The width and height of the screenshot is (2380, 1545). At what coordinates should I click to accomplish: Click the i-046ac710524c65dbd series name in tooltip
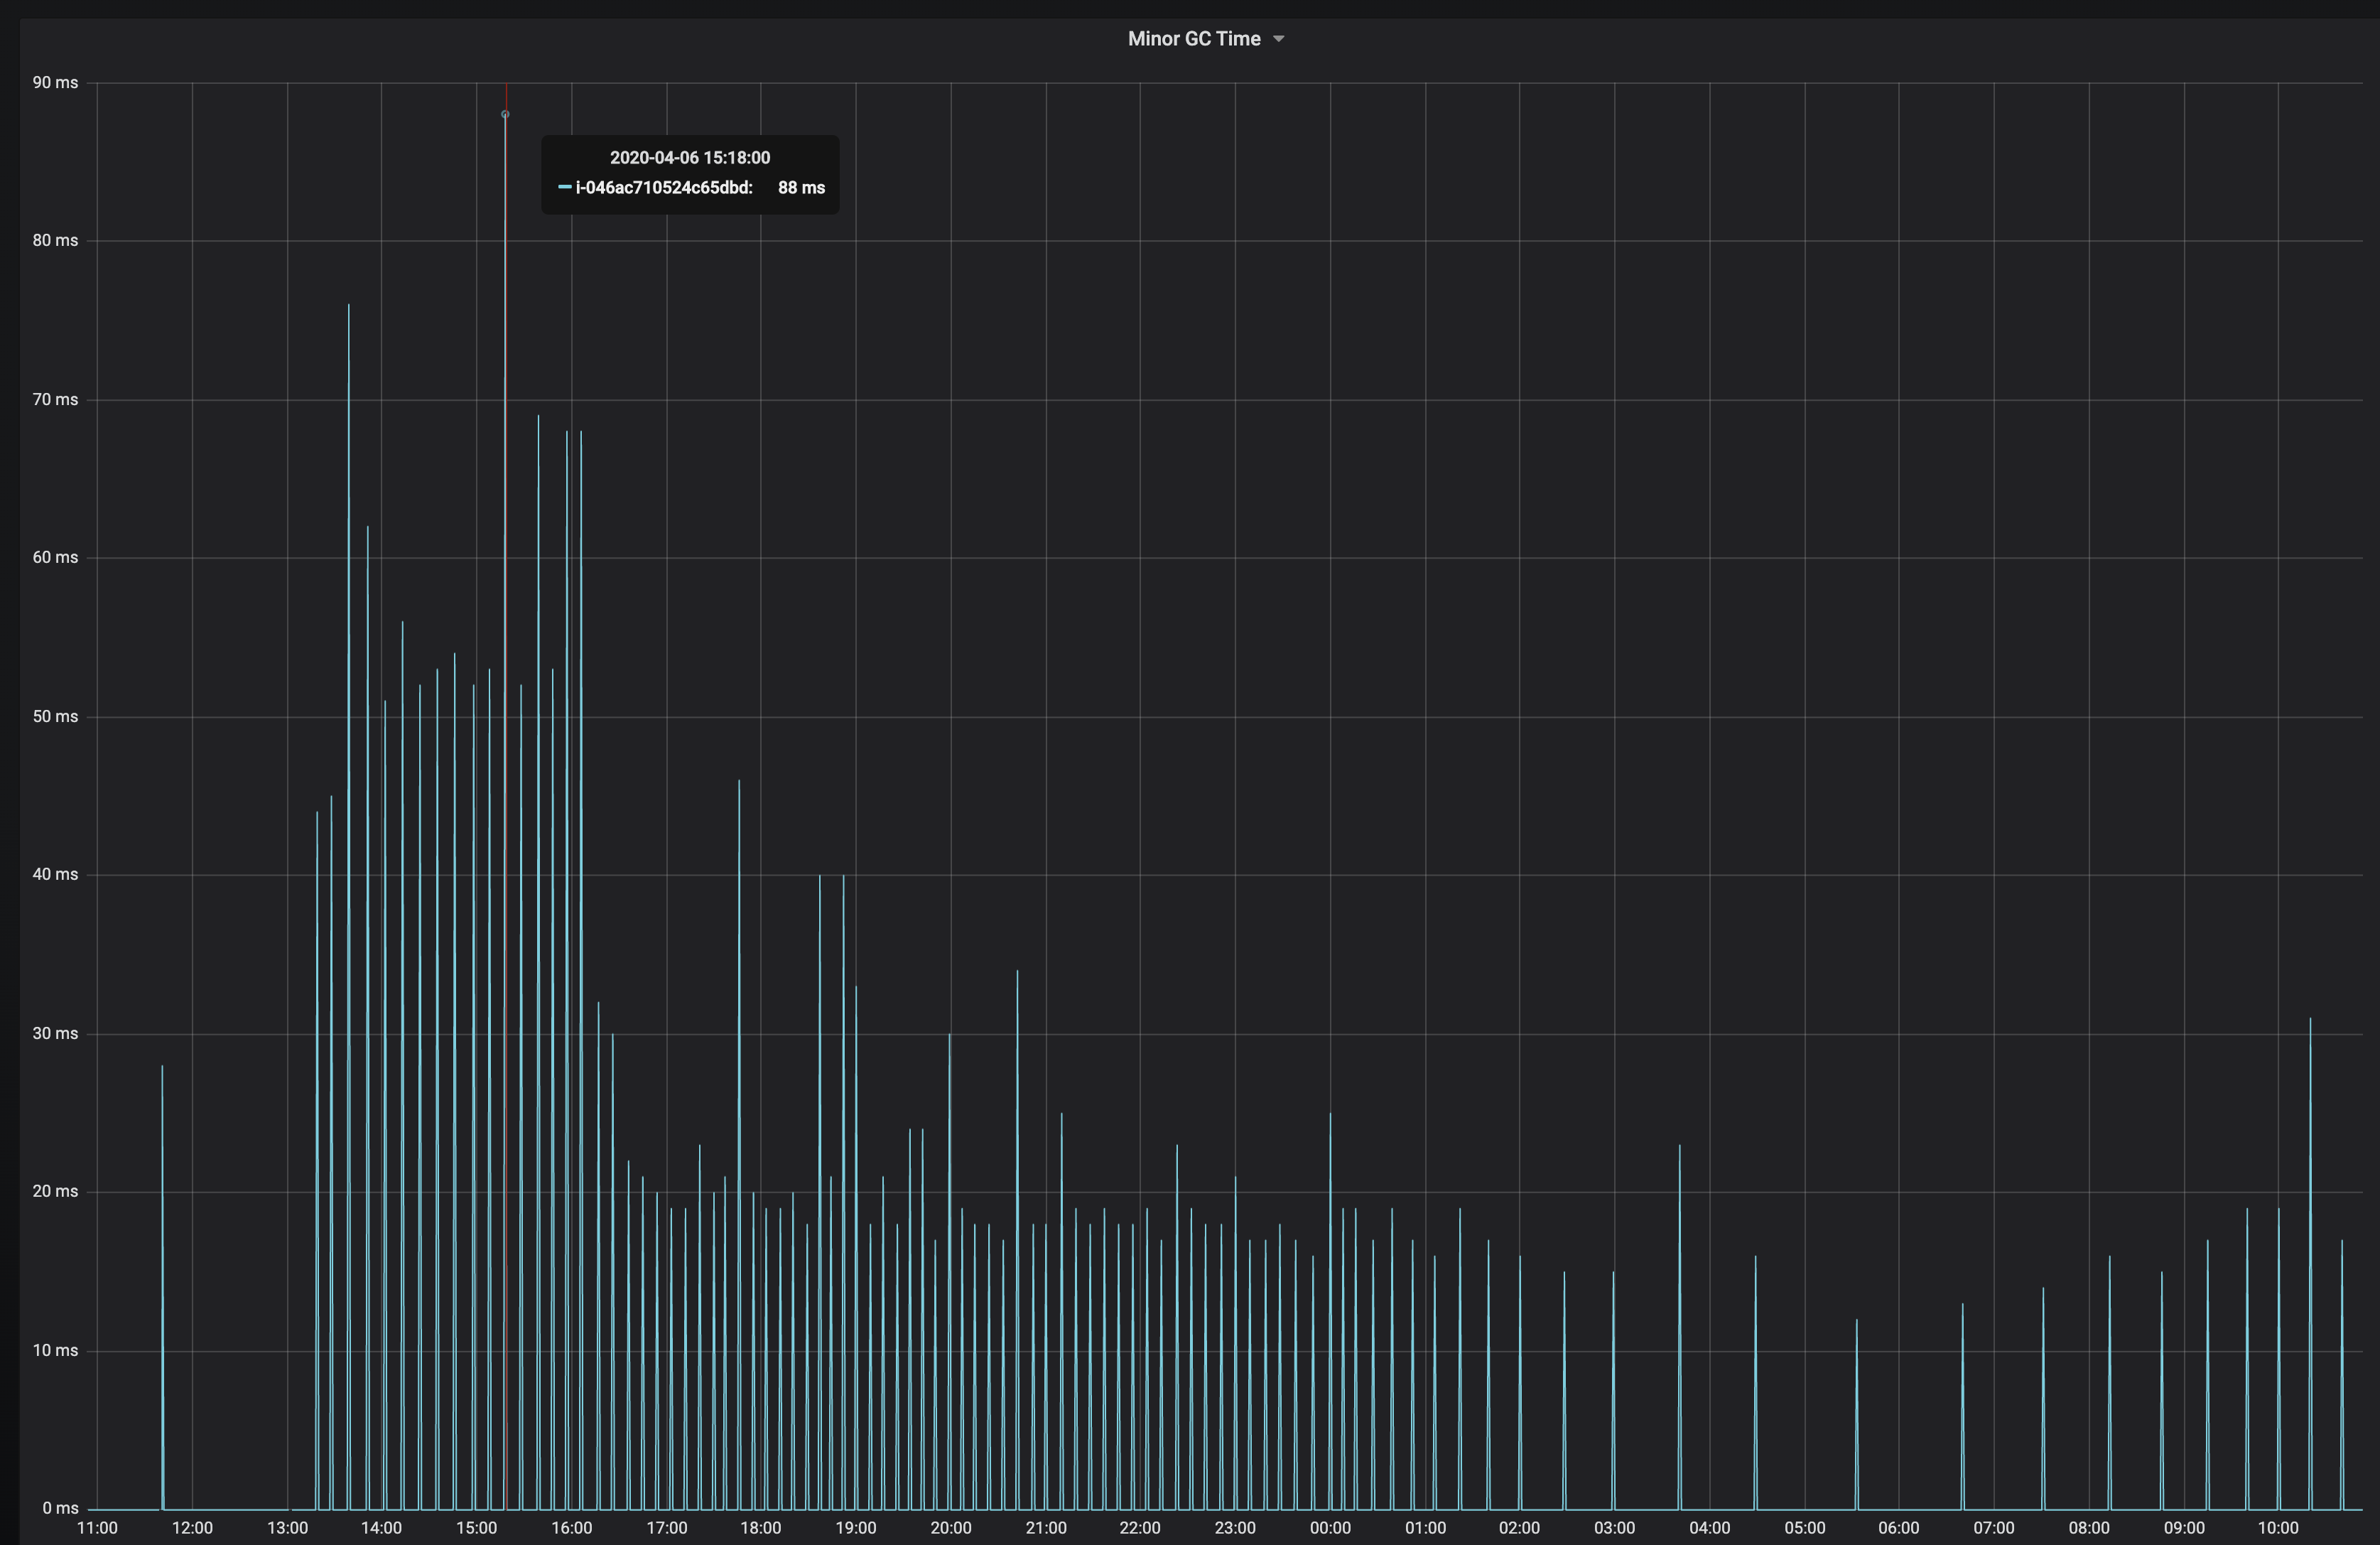[664, 188]
